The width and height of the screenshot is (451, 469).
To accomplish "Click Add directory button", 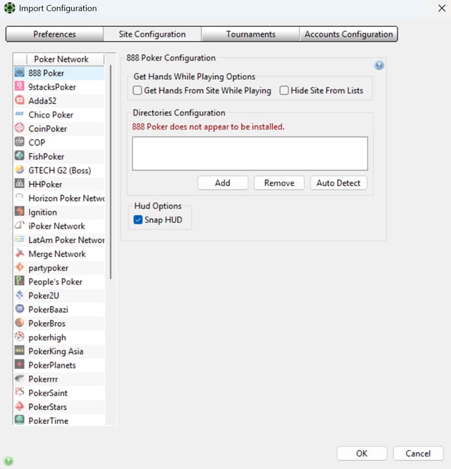I will 222,183.
